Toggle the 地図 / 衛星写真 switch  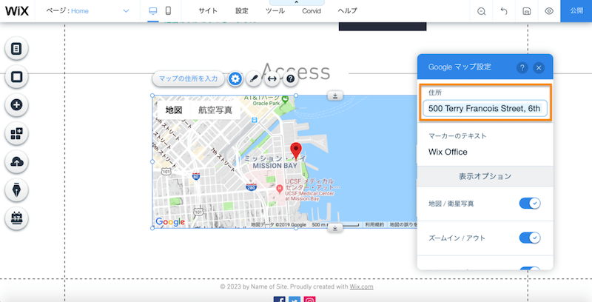tap(530, 204)
